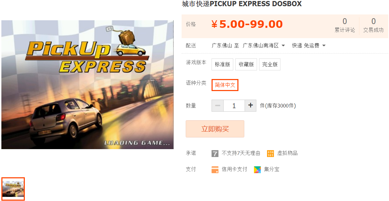Screen dimensions: 389x201
Task: Open the 累计评论 reviews count
Action: 345,25
